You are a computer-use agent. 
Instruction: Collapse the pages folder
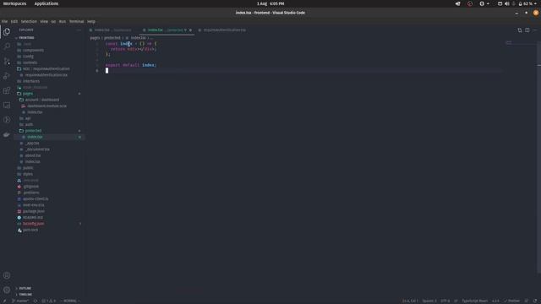point(28,94)
